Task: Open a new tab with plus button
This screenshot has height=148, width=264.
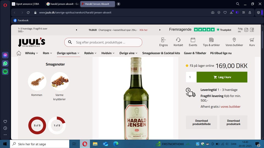Action: point(119,4)
